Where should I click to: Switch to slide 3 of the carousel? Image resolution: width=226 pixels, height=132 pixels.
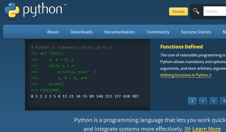click(x=213, y=101)
